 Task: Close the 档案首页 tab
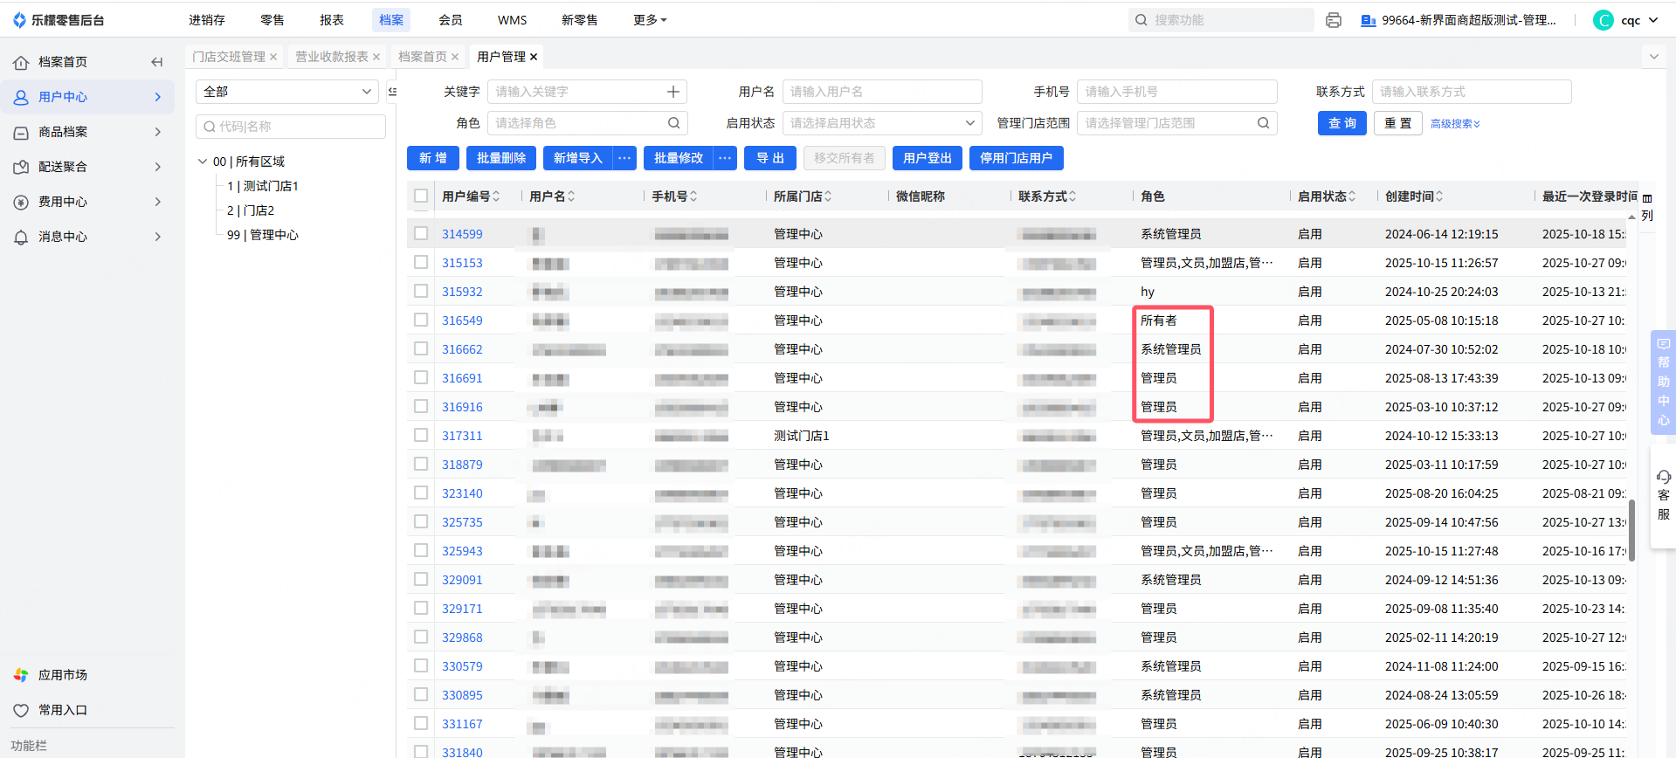pyautogui.click(x=455, y=57)
